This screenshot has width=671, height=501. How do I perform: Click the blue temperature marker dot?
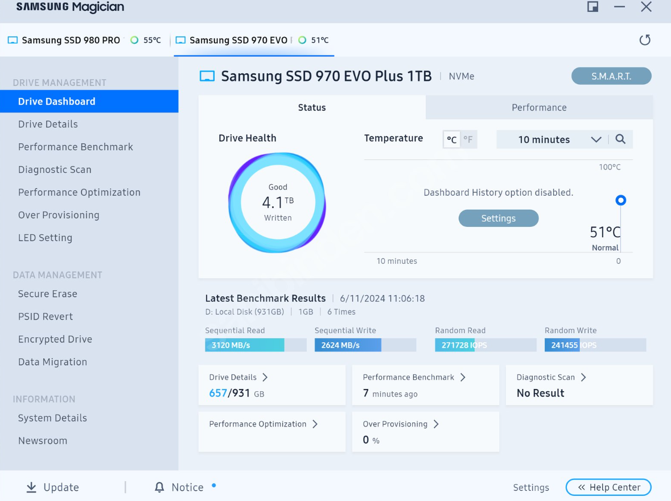620,200
